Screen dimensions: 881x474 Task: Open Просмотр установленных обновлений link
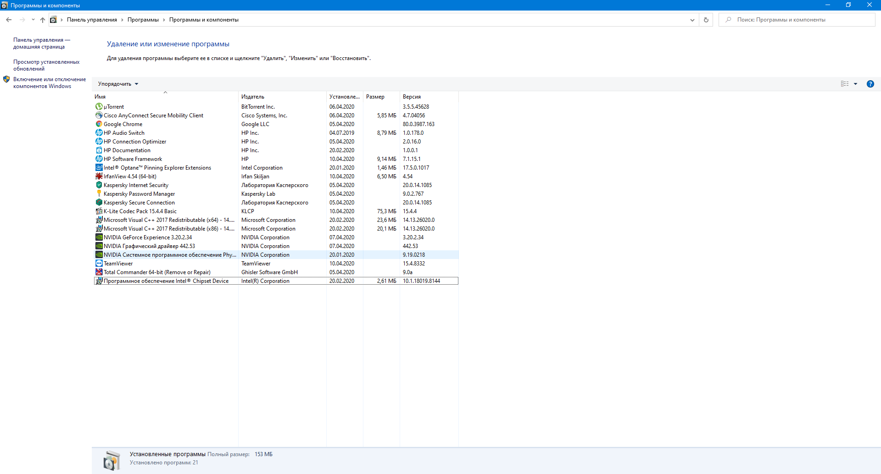click(x=46, y=66)
